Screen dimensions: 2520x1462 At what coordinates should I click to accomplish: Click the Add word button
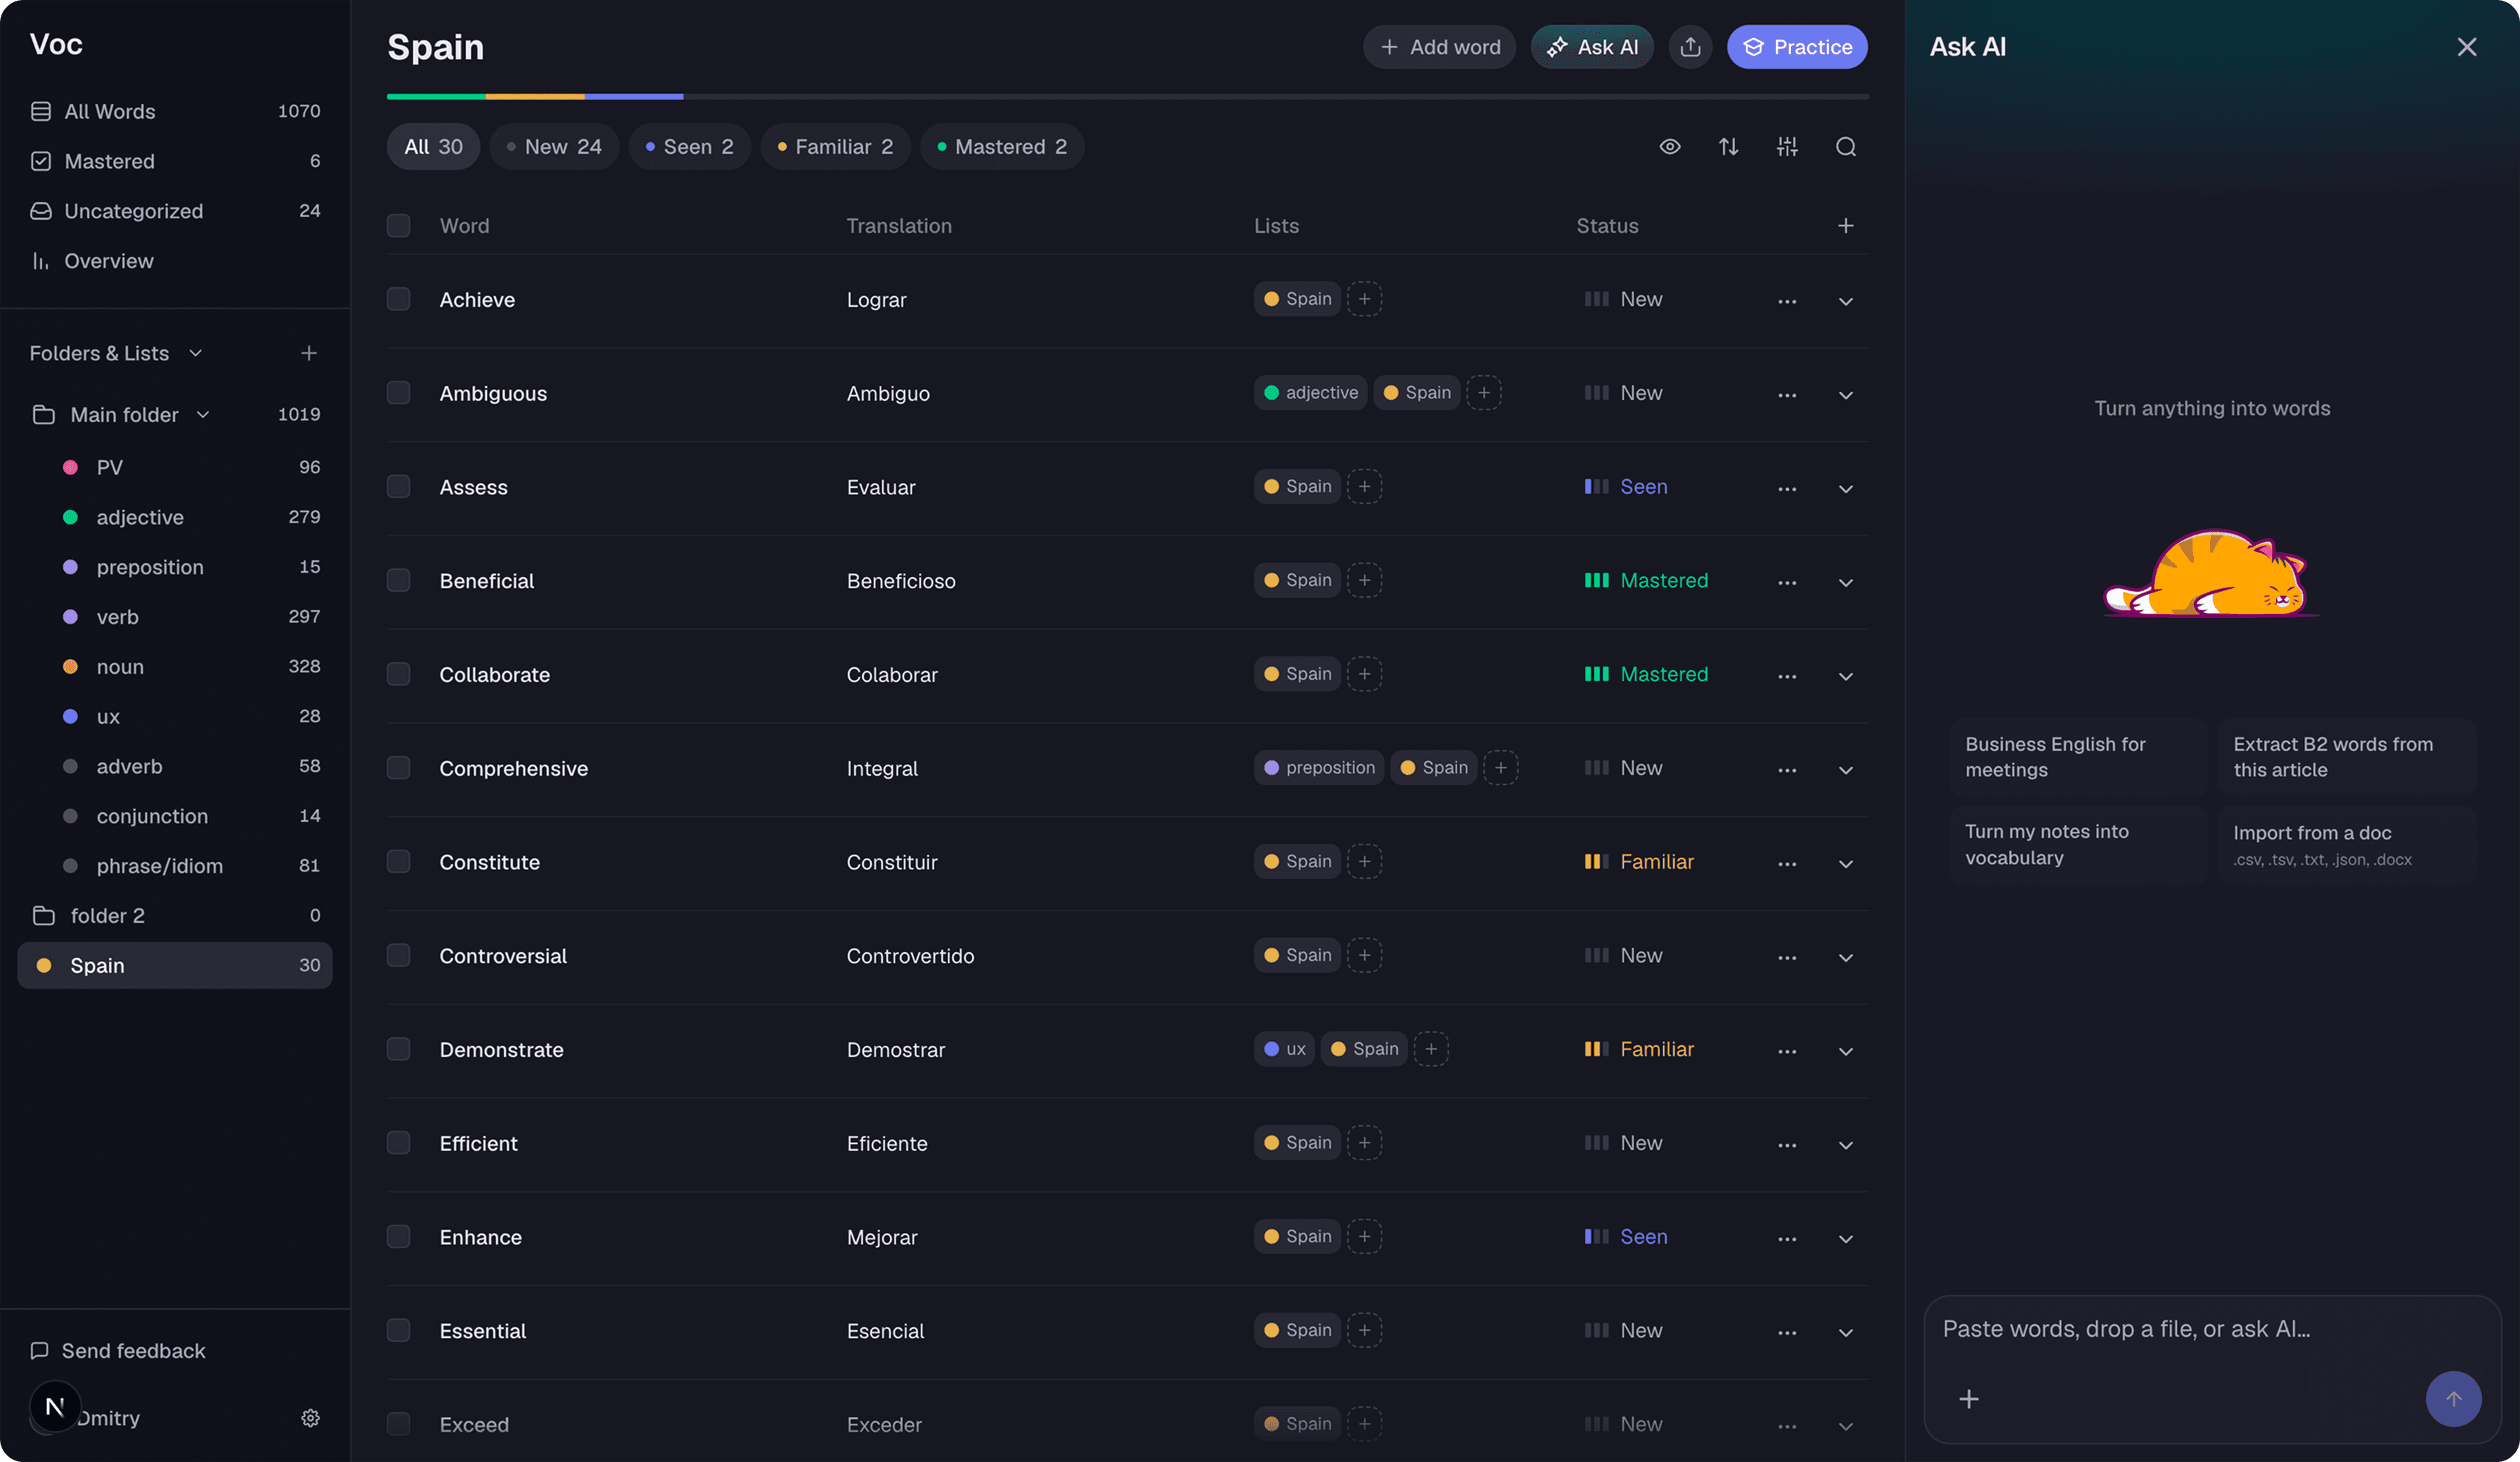1439,47
